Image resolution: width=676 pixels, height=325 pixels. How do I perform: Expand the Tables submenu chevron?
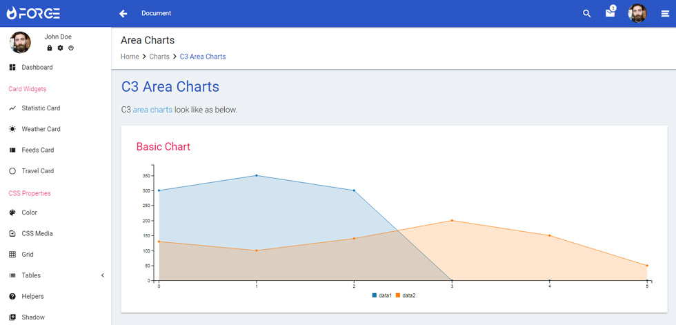tap(103, 275)
